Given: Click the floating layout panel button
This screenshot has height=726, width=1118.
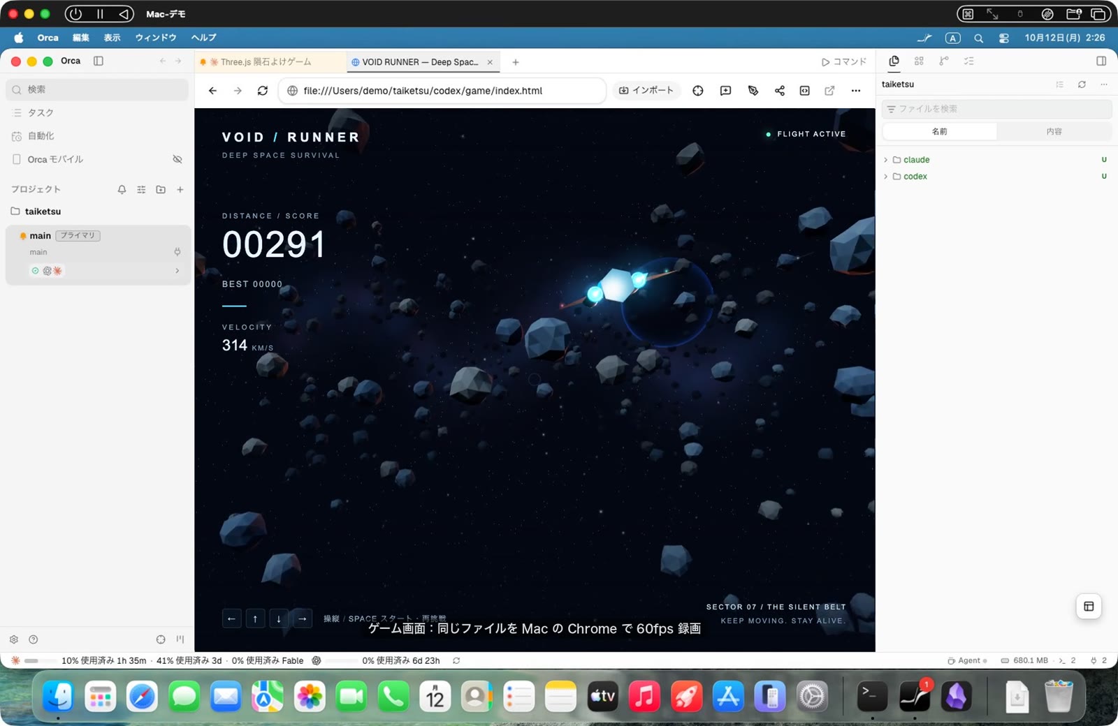Looking at the screenshot, I should tap(1089, 606).
